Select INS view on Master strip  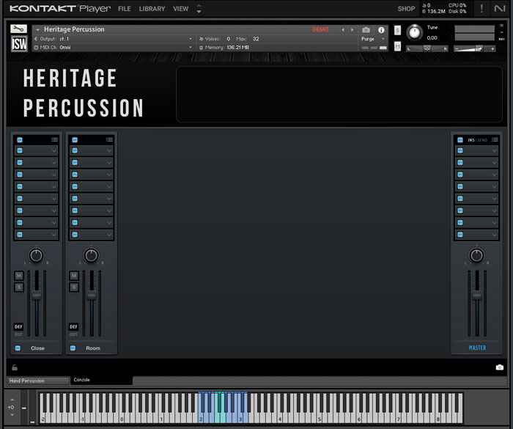click(x=470, y=140)
